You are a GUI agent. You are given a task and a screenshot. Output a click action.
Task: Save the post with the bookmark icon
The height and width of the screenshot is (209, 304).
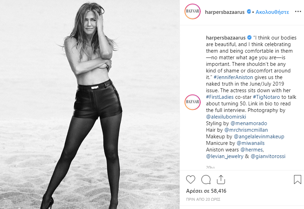pyautogui.click(x=297, y=179)
